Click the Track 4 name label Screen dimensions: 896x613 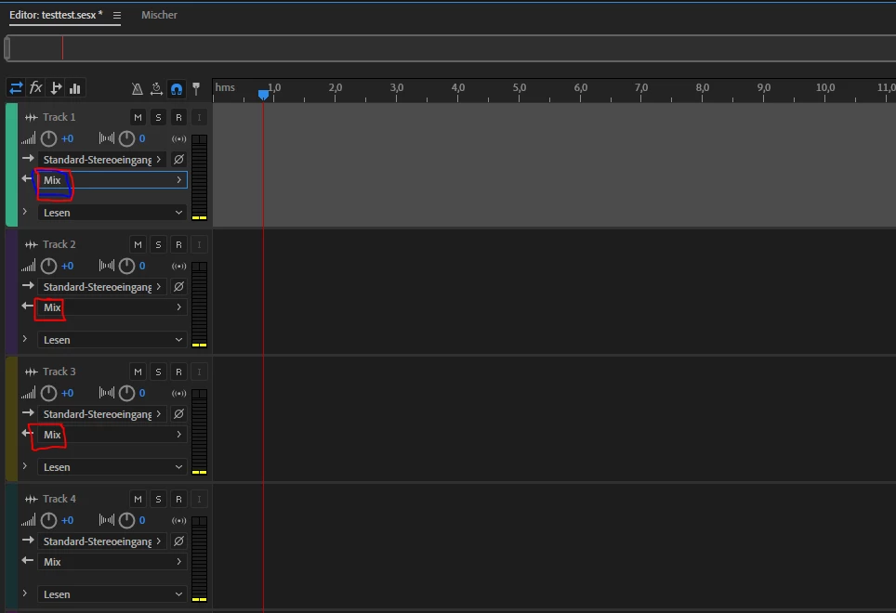[59, 499]
